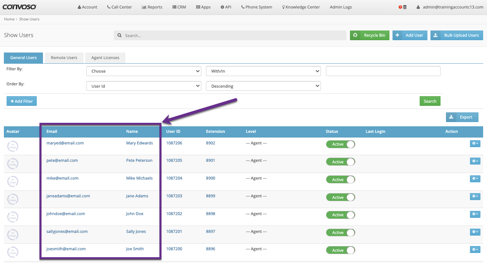Open action gear menu for Mike Michaels
The width and height of the screenshot is (487, 263).
click(475, 179)
